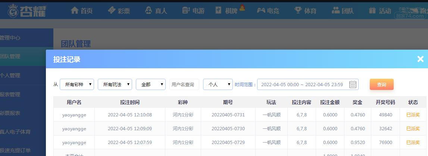Open the 首页 home nav item

click(x=81, y=11)
